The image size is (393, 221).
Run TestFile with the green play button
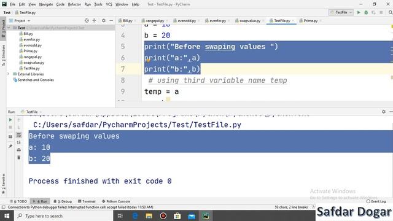click(x=359, y=12)
